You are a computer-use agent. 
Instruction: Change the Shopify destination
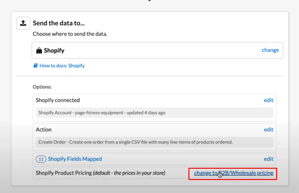[x=270, y=50]
